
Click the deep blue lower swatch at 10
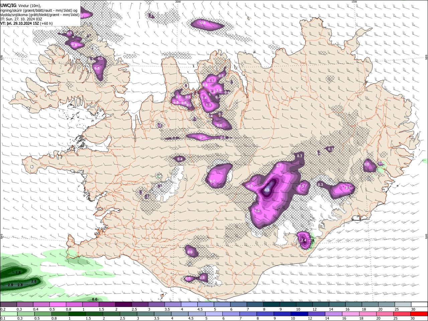[x=300, y=314]
